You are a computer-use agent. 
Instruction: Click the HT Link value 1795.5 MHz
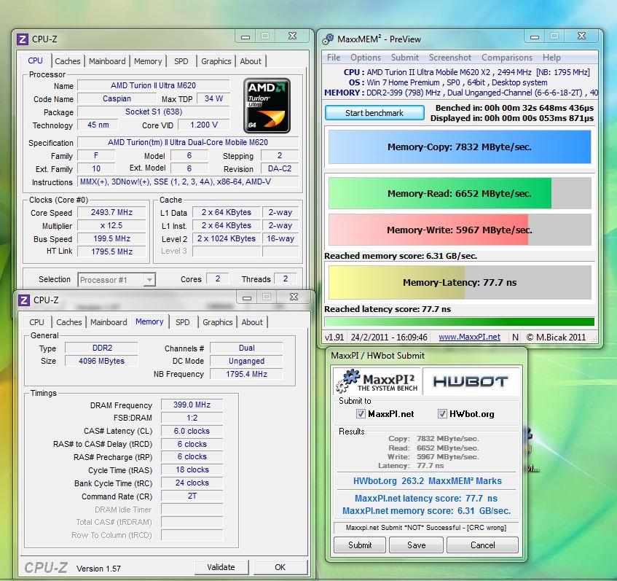click(x=111, y=251)
